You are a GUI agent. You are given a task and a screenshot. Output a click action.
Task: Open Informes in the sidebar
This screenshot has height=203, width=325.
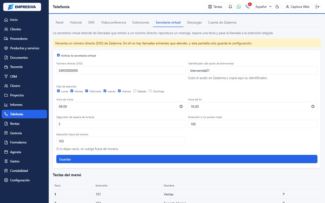[x=24, y=105]
